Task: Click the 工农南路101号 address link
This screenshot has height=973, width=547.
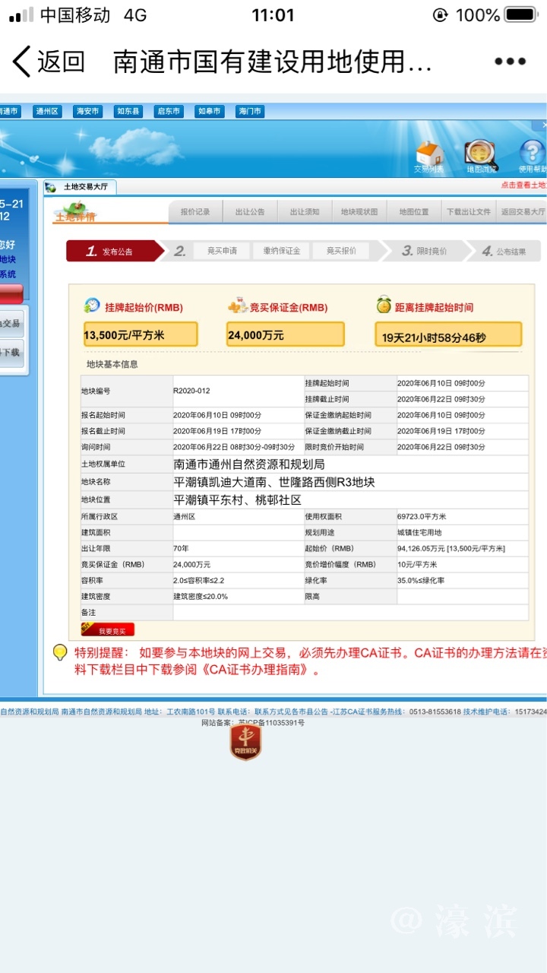Action: (x=191, y=712)
